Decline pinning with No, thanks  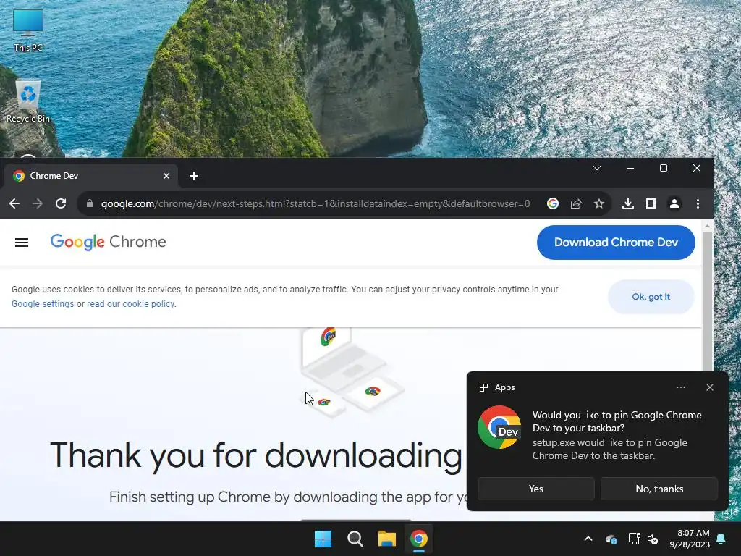[x=659, y=489]
